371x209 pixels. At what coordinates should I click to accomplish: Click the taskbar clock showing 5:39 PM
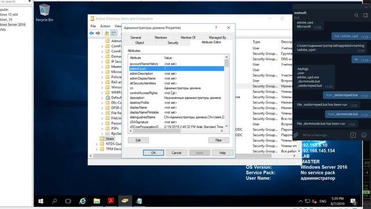coord(337,201)
